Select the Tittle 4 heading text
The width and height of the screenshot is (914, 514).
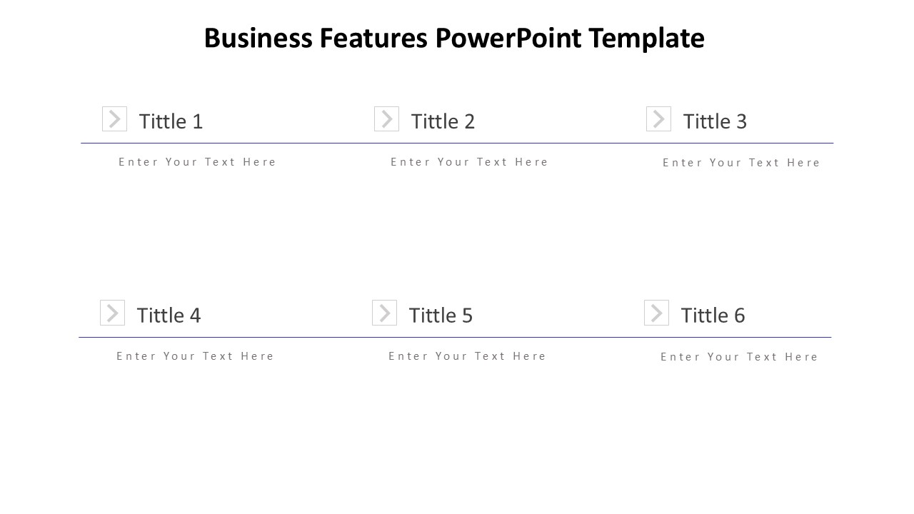click(169, 316)
